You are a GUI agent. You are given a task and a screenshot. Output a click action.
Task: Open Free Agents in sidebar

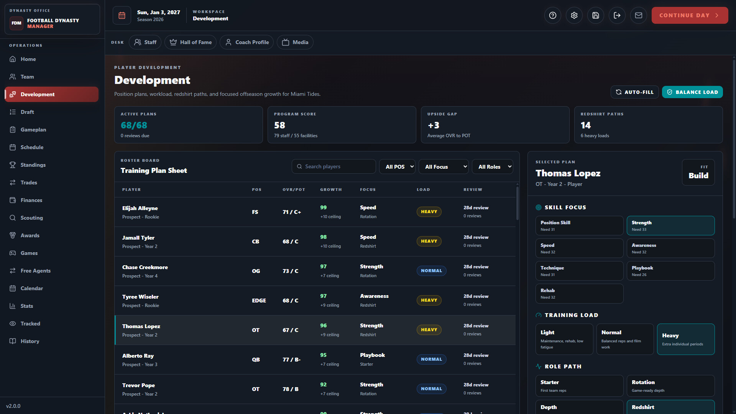pyautogui.click(x=51, y=271)
